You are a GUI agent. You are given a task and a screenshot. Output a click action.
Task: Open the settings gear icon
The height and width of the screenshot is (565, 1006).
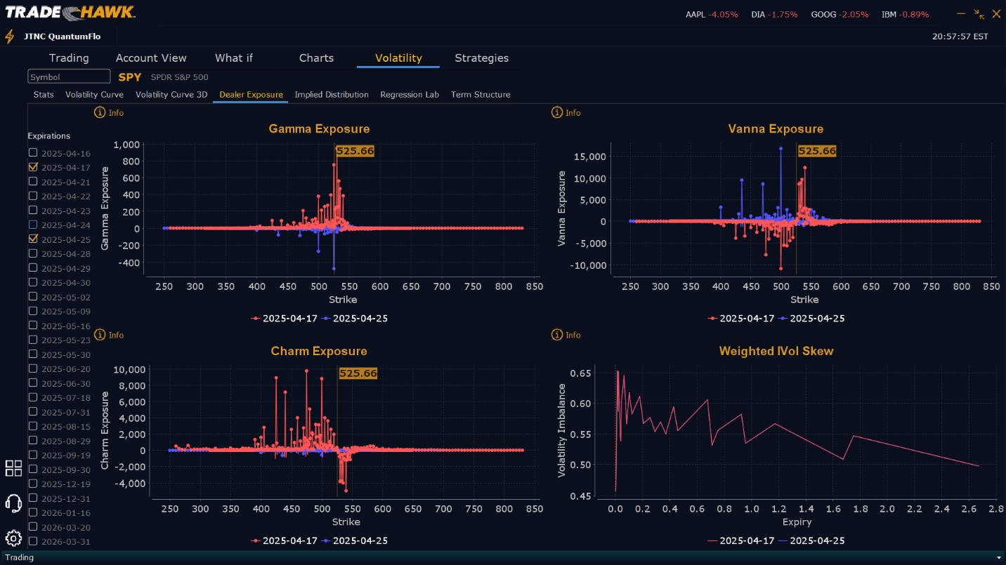13,538
